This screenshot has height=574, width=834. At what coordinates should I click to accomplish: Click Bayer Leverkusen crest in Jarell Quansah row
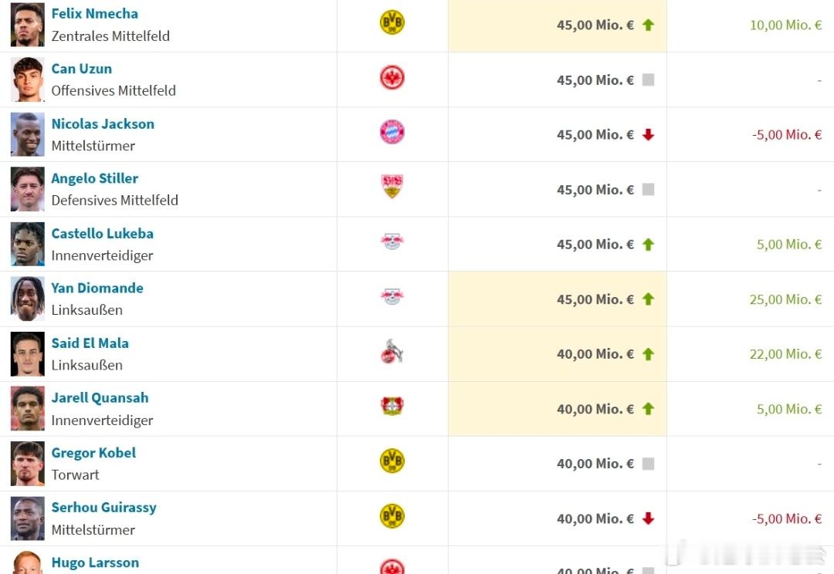[x=392, y=407]
